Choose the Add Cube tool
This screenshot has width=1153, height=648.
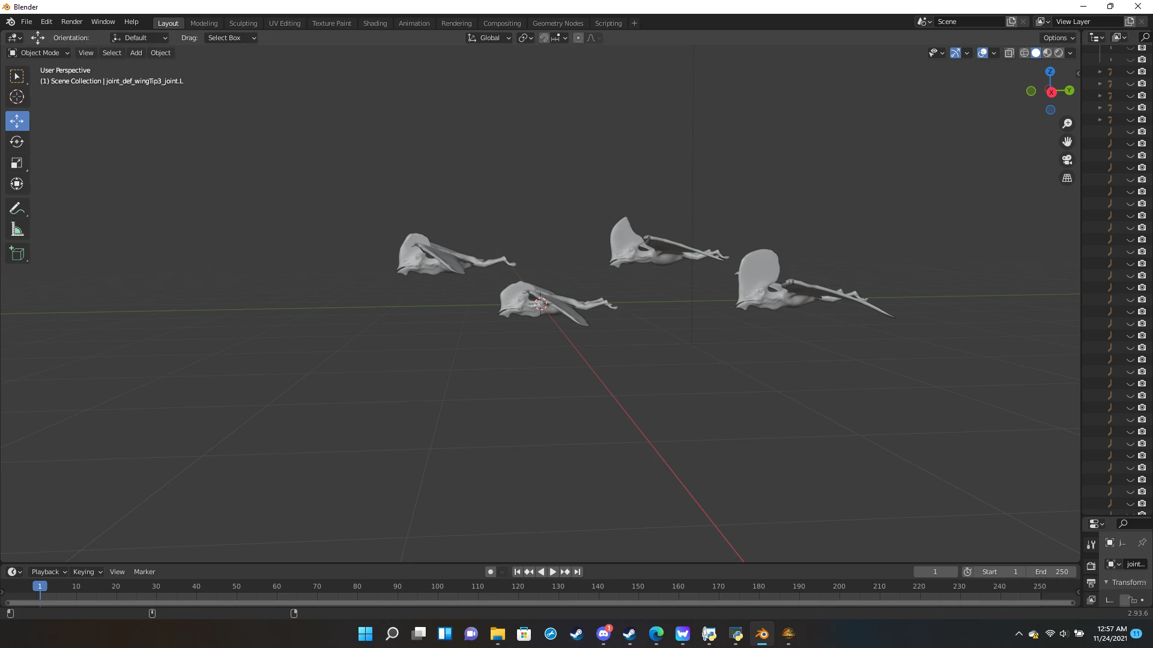coord(17,254)
